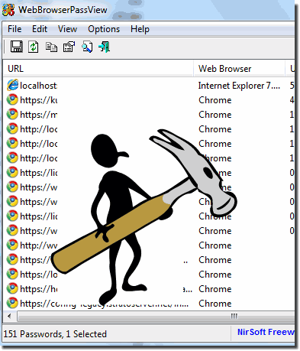This screenshot has height=351, width=300.
Task: Select the localhost URL entry
Action: [38, 86]
